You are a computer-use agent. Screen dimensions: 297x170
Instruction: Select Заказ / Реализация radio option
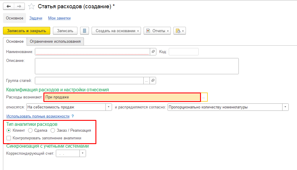[x=53, y=130]
